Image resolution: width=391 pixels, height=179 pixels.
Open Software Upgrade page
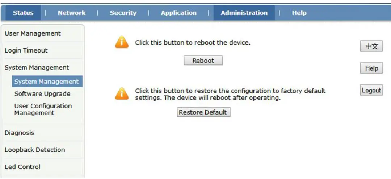click(x=42, y=94)
